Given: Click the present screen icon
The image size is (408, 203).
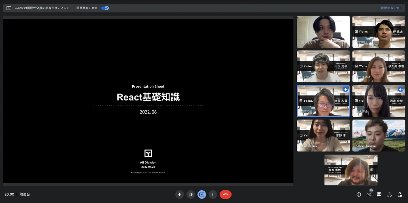Looking at the screenshot, I should tap(202, 195).
